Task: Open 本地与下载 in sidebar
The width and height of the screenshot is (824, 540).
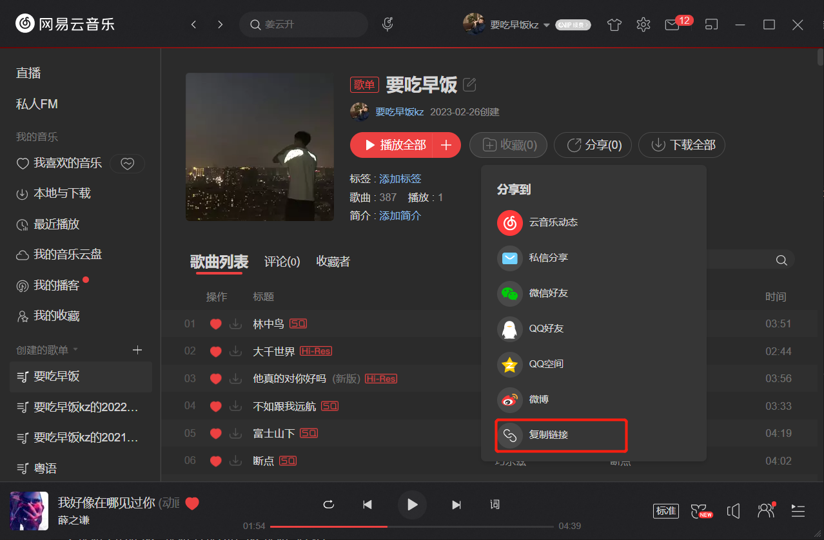Action: 54,193
